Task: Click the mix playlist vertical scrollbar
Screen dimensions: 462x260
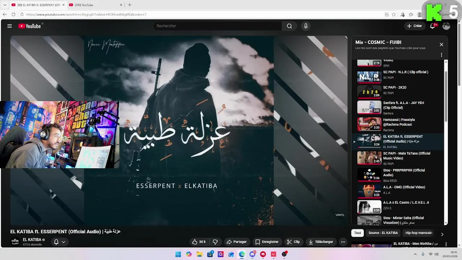Action: coord(446,96)
